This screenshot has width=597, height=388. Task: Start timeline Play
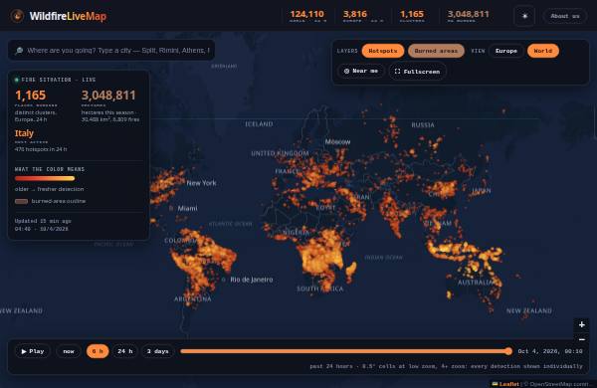click(33, 351)
